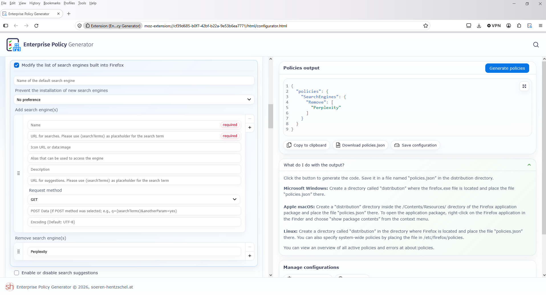Enable the search suggestions policy checkbox

[17, 273]
